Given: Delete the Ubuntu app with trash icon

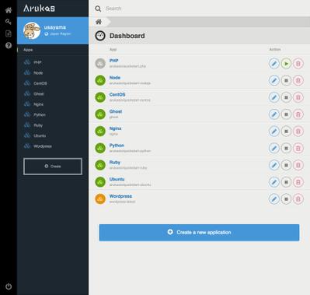Looking at the screenshot, I should pos(298,182).
